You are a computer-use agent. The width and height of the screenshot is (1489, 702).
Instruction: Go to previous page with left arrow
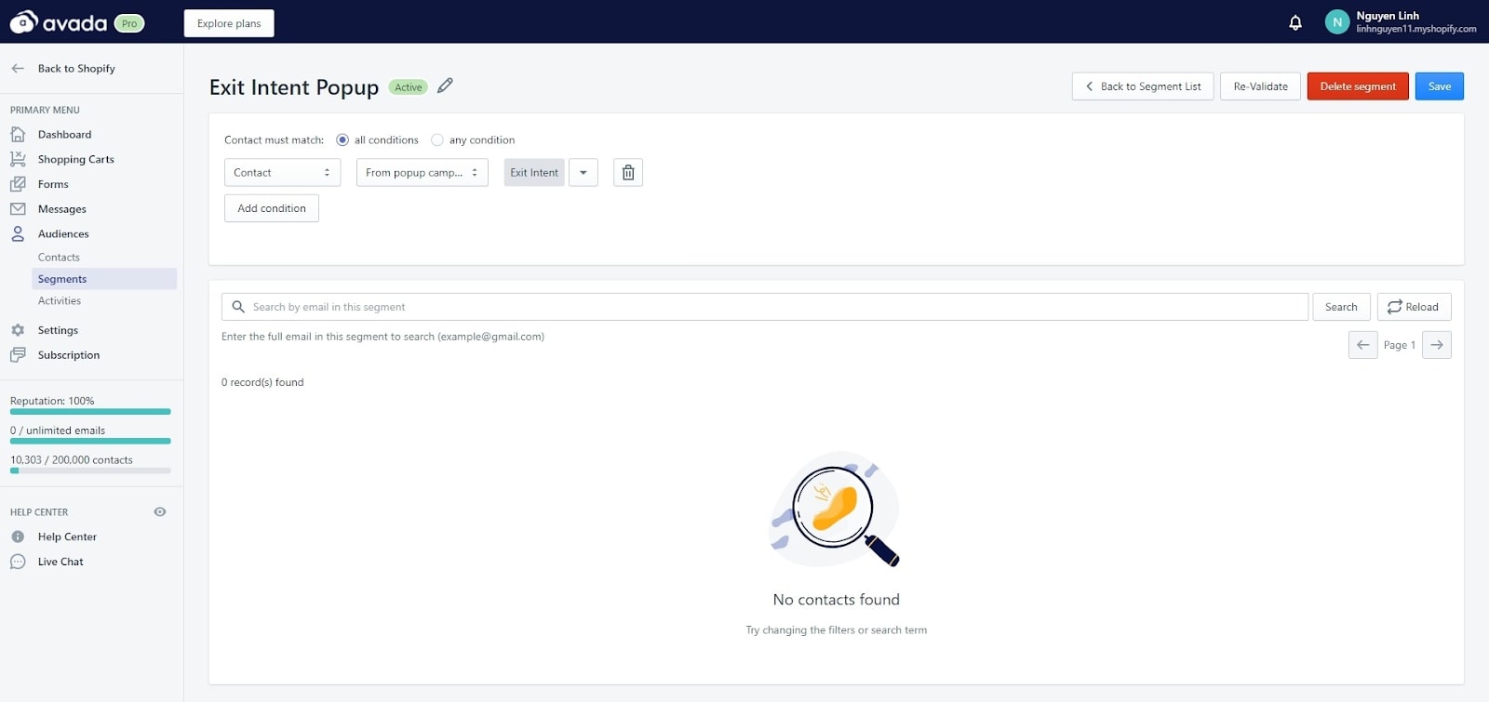tap(1362, 345)
